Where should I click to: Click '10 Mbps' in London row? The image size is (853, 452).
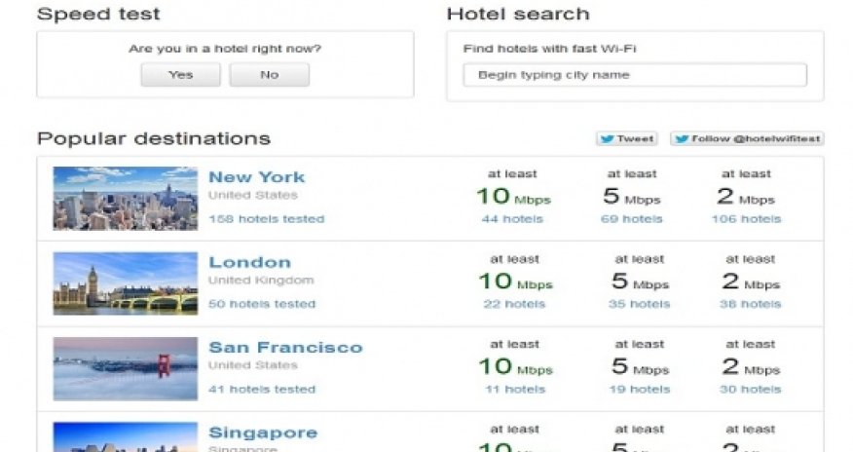click(x=516, y=282)
